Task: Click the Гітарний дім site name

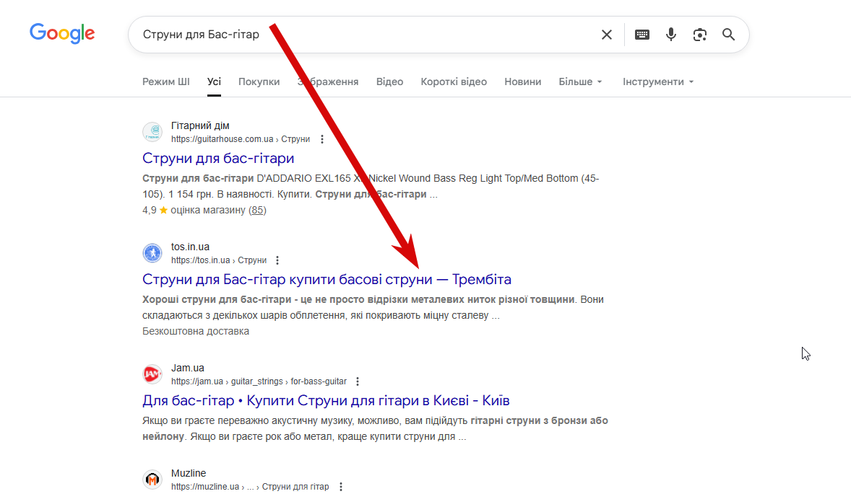Action: click(200, 125)
